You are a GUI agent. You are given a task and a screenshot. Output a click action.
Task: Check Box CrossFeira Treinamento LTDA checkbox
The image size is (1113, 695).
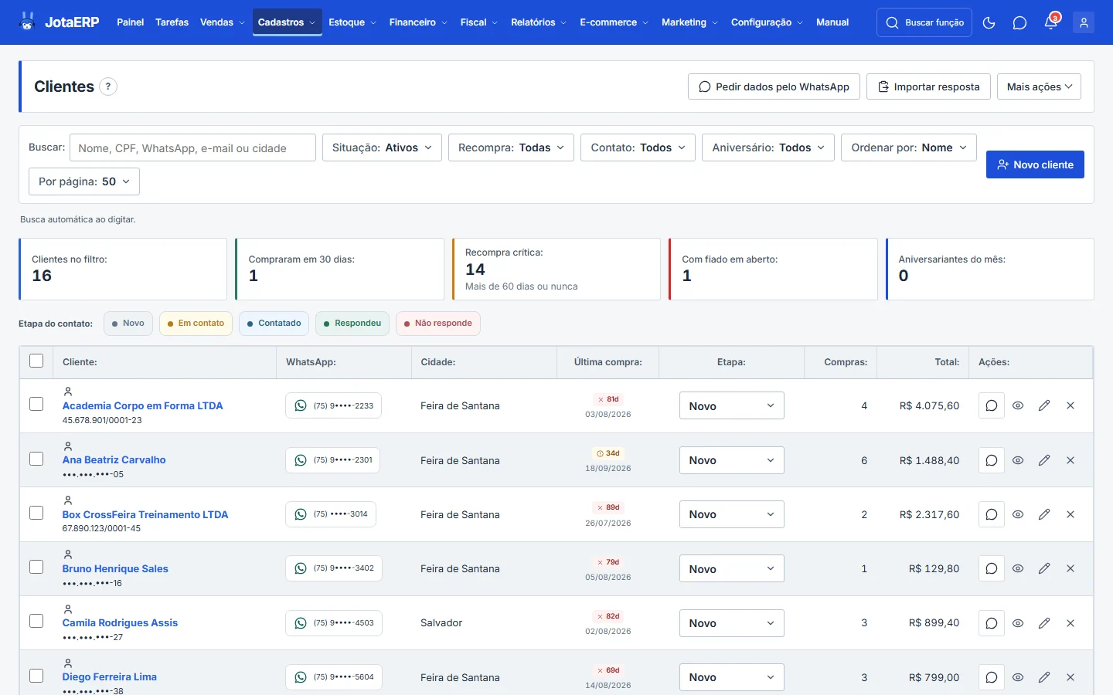pyautogui.click(x=36, y=513)
